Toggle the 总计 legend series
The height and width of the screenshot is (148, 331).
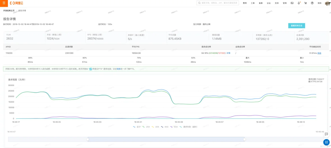click(136, 127)
